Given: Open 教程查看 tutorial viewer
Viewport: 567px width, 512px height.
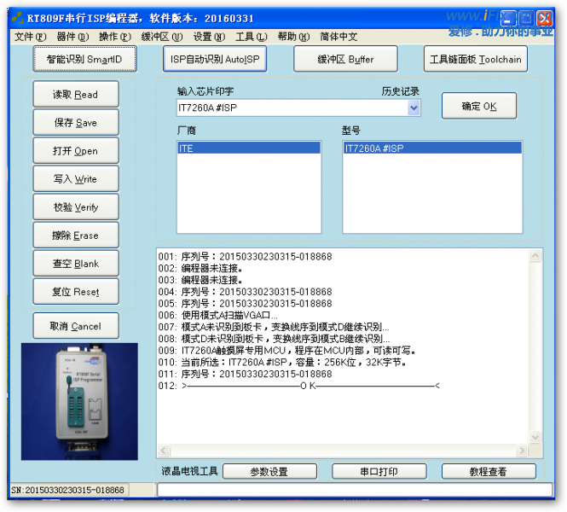Looking at the screenshot, I should [x=489, y=472].
